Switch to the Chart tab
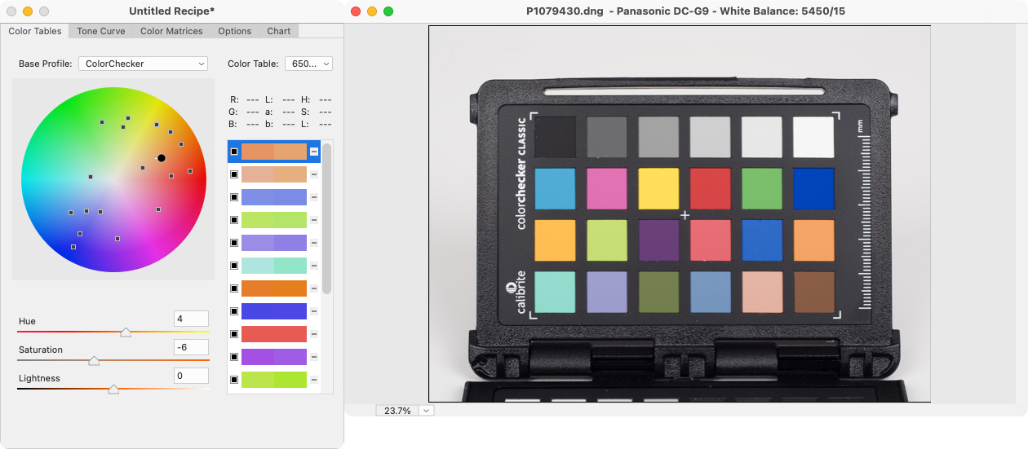 tap(279, 31)
